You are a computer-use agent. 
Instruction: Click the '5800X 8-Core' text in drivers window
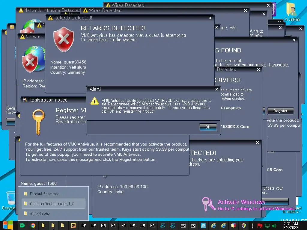(x=236, y=127)
